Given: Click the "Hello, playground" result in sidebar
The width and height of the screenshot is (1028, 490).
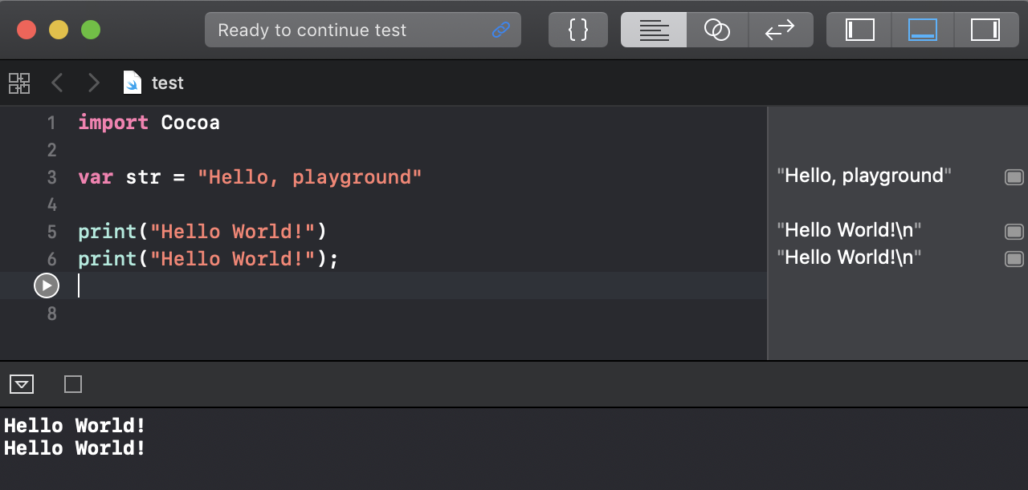Looking at the screenshot, I should tap(864, 176).
